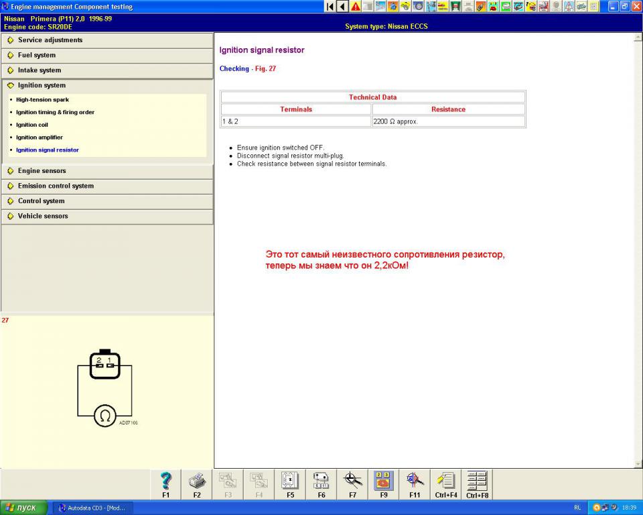
Task: Click the '1 & 2' terminals cell
Action: [x=296, y=121]
